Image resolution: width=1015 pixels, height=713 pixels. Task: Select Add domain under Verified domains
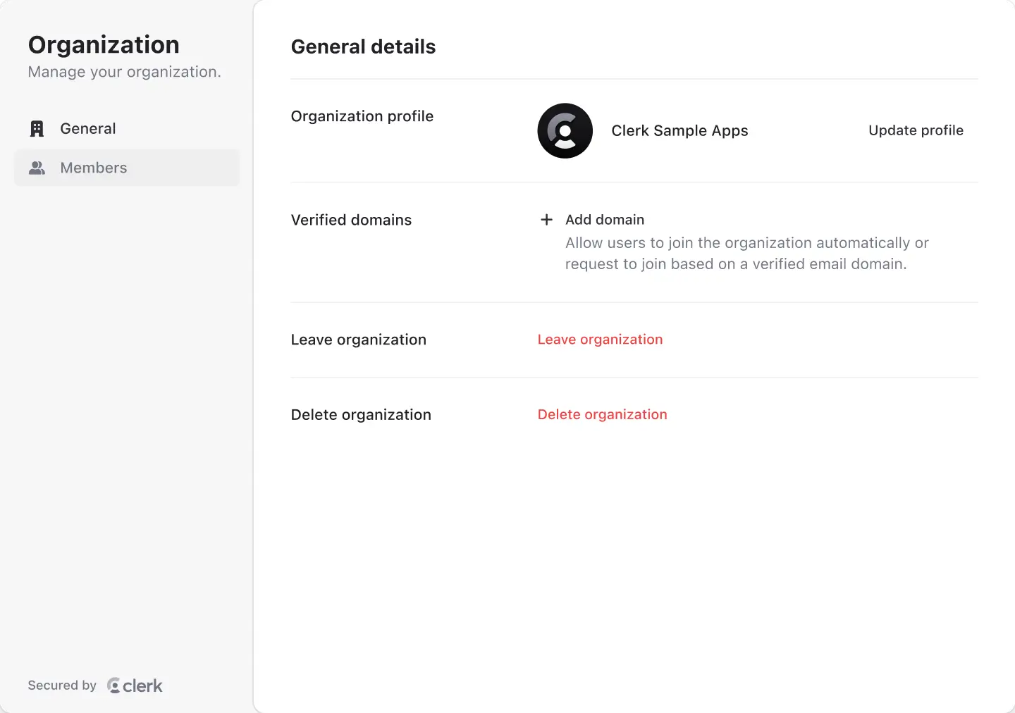pos(604,219)
